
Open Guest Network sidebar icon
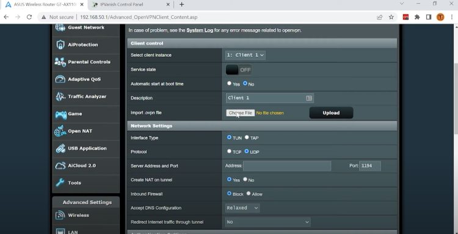click(x=60, y=27)
